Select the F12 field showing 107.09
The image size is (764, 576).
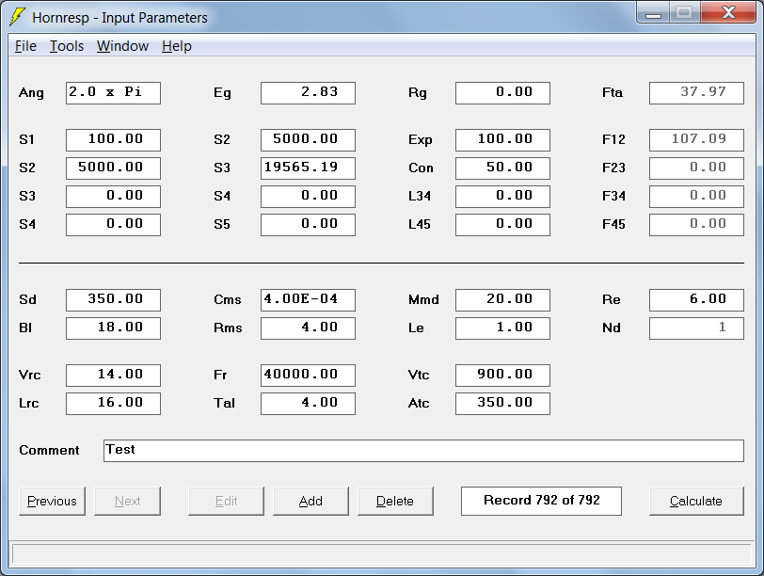pyautogui.click(x=696, y=140)
